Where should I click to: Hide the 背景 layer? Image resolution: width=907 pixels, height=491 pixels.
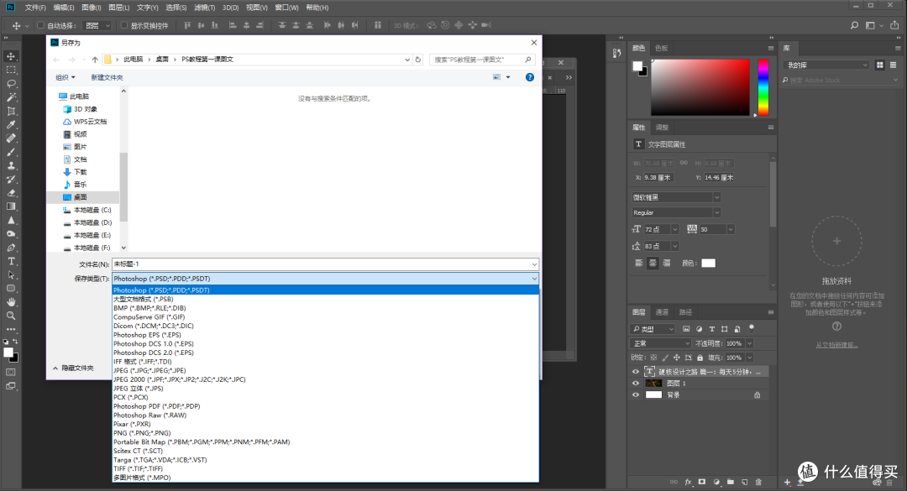tap(637, 394)
